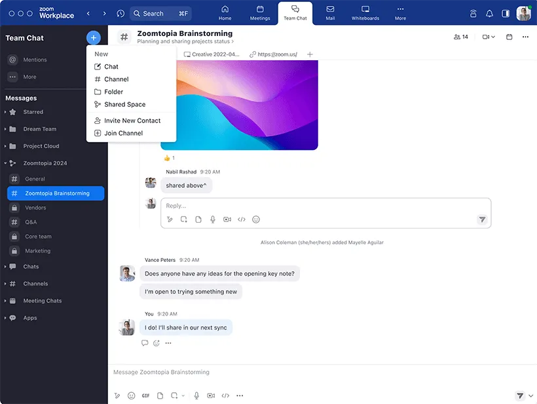Record audio message in reply box
Viewport: 537px width, 404px height.
(x=213, y=219)
